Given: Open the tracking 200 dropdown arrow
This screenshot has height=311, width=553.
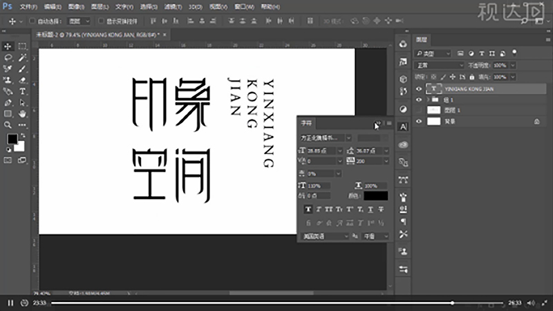Looking at the screenshot, I should [x=386, y=161].
